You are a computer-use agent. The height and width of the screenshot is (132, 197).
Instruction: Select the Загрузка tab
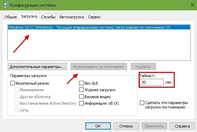29,16
